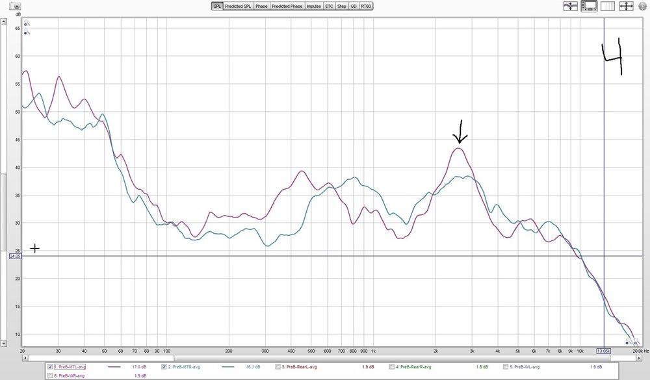Uncheck the PreB-MTR-avg trace checkbox
The width and height of the screenshot is (650, 380).
164,367
